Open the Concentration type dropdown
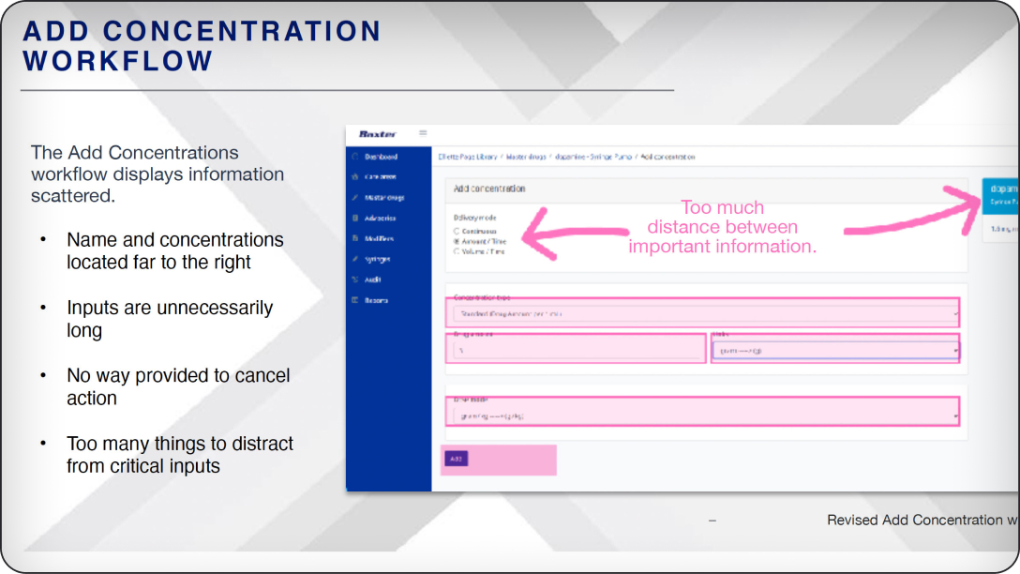 [x=703, y=313]
